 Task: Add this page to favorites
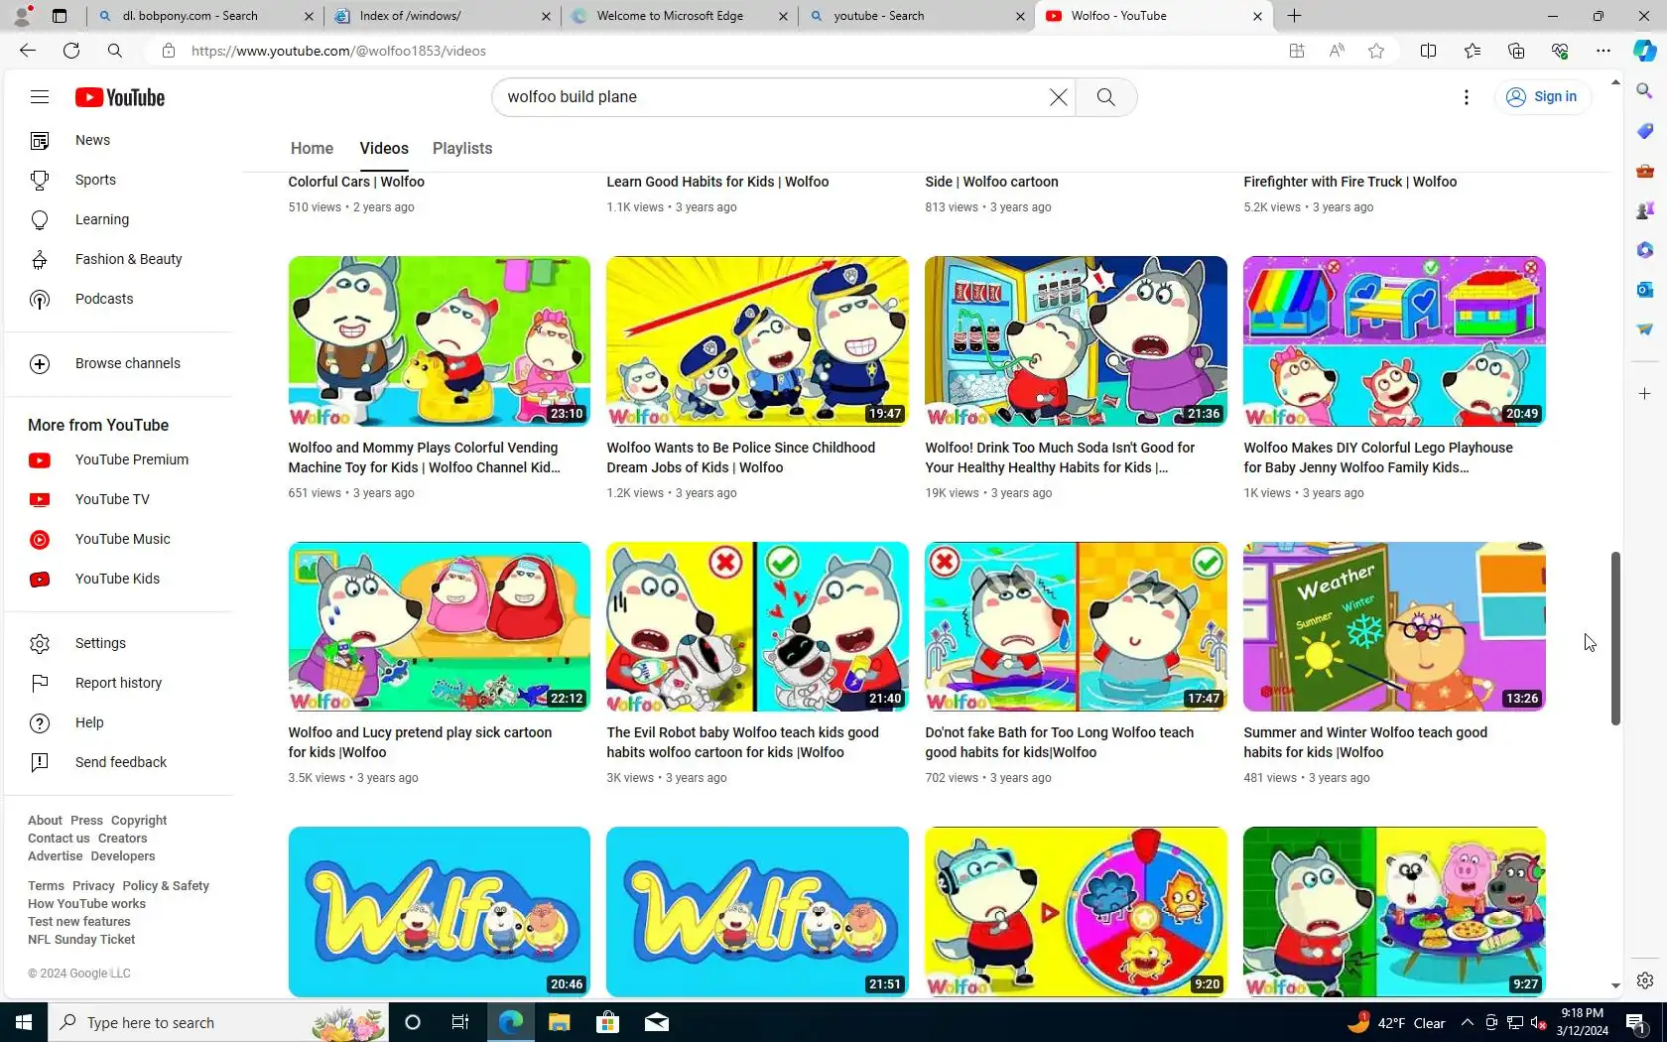(x=1376, y=51)
